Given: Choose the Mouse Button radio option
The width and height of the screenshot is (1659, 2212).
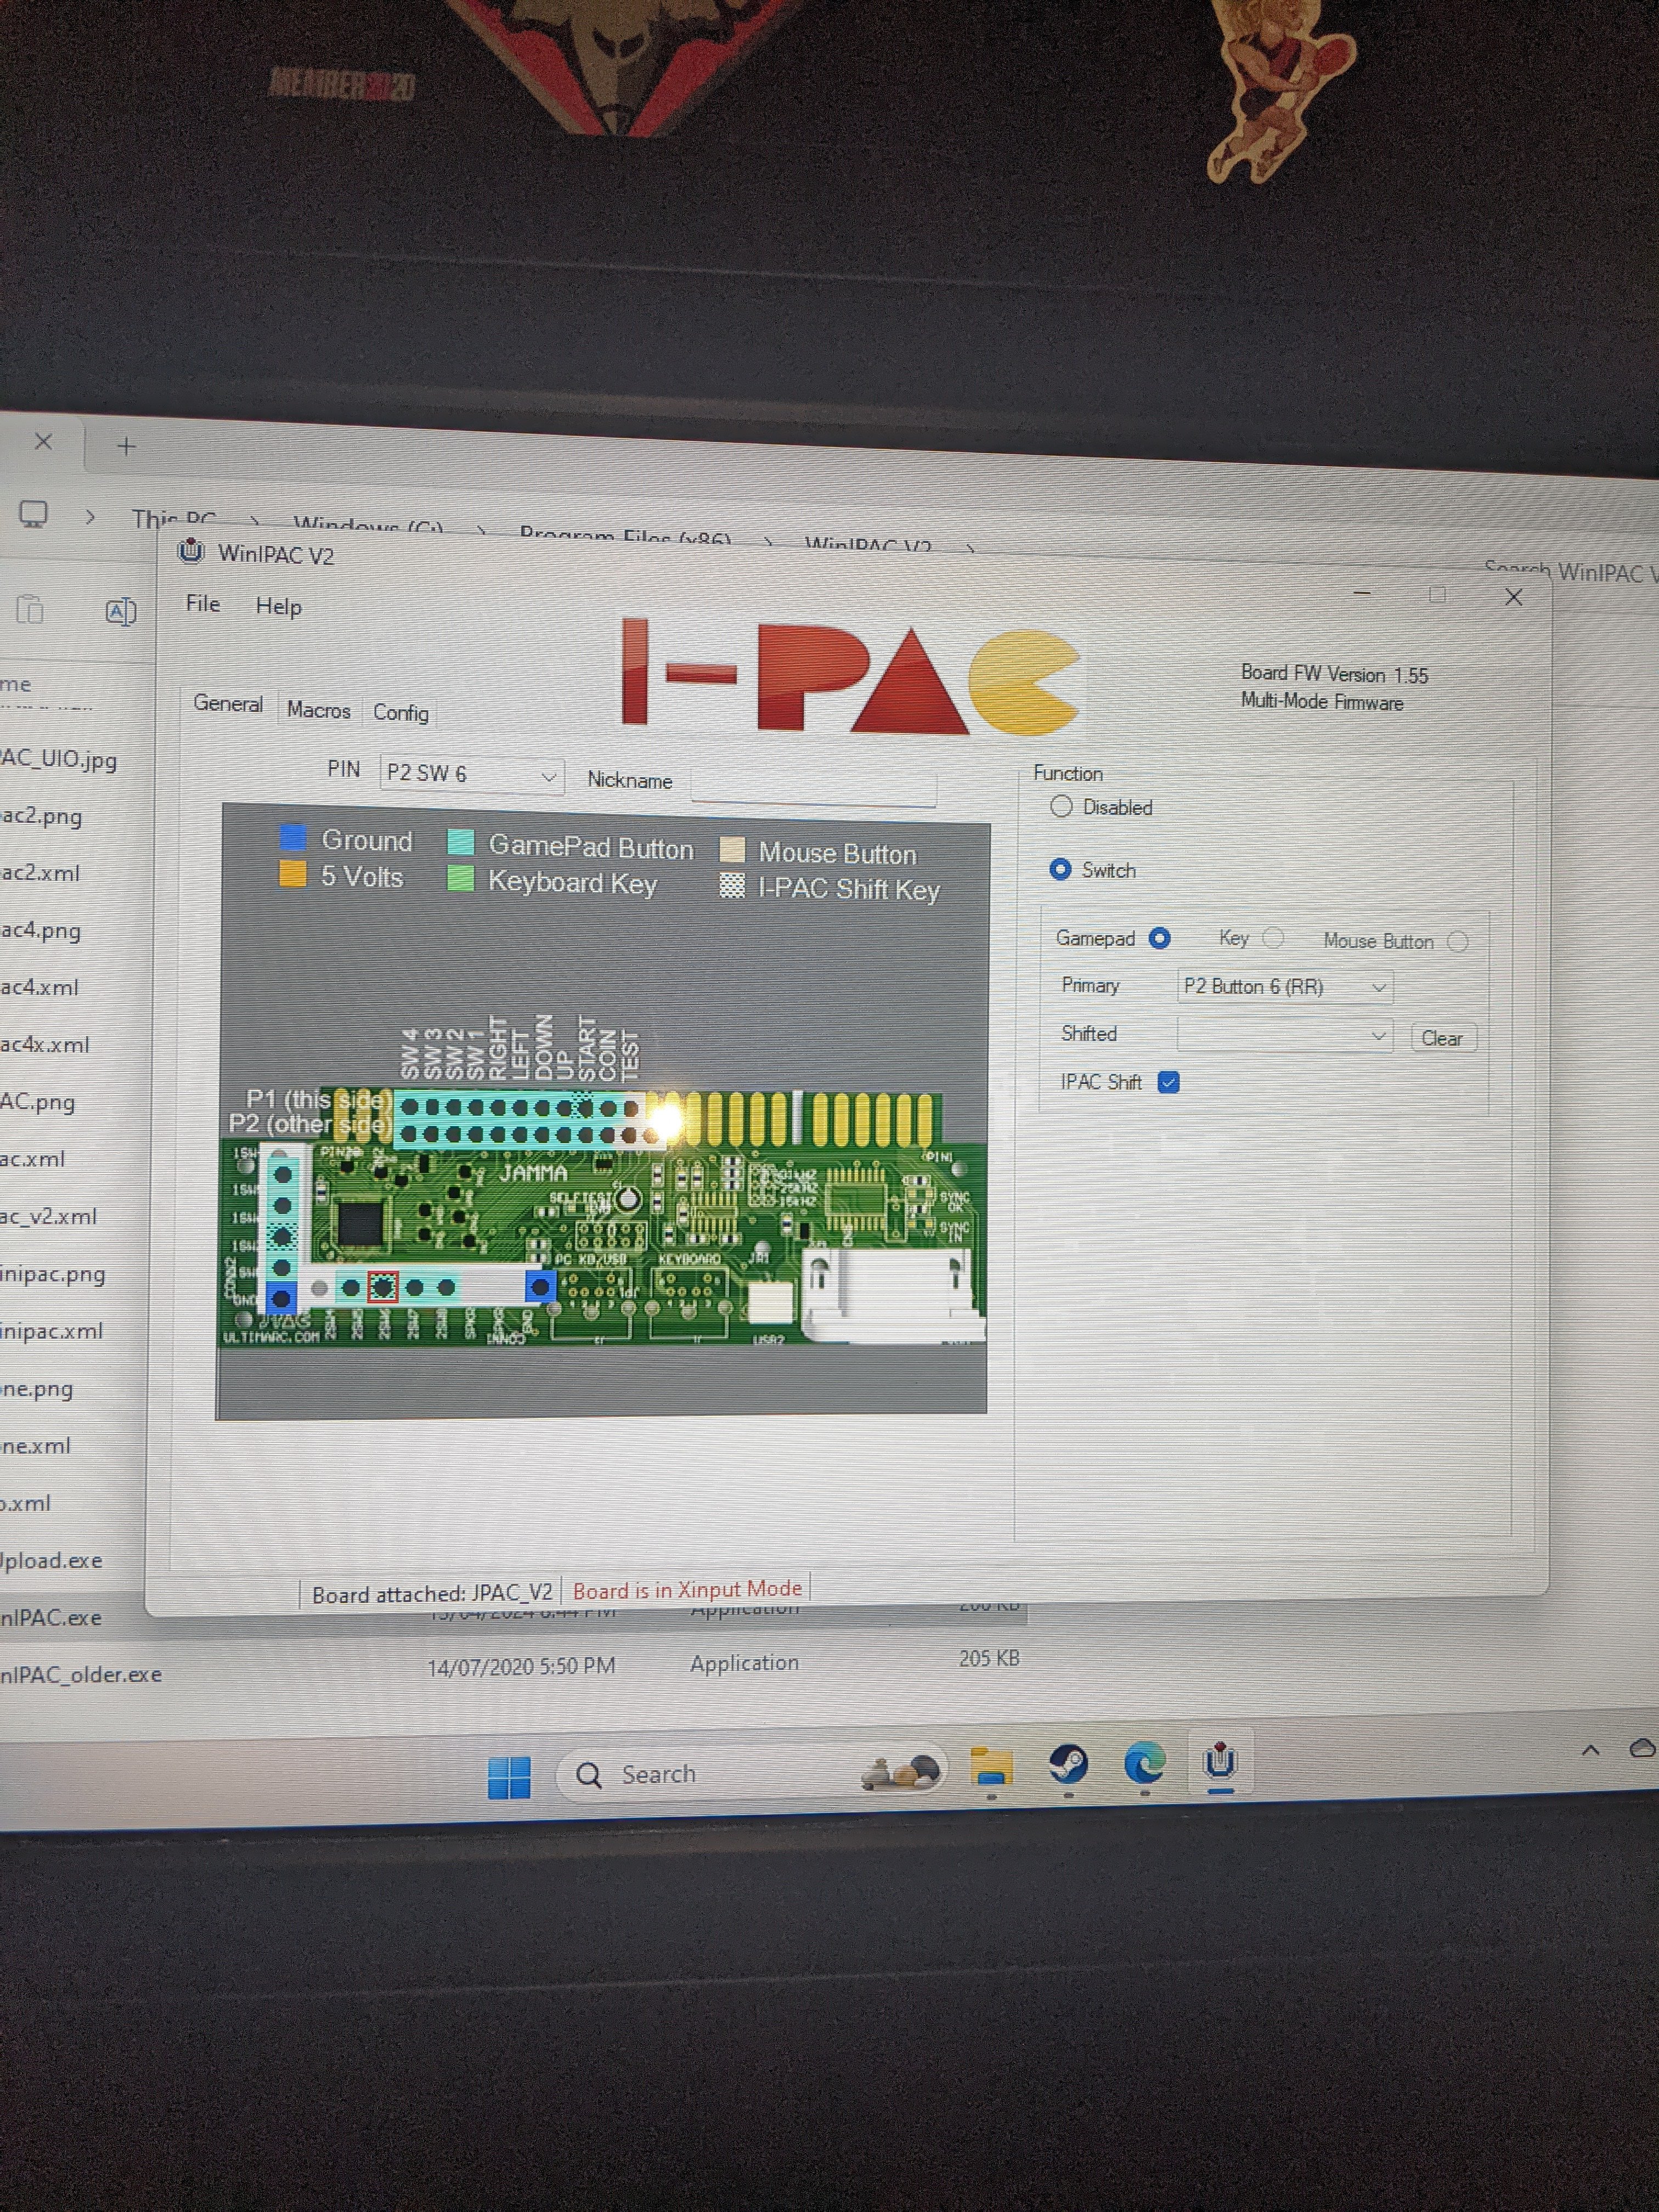Looking at the screenshot, I should tap(1458, 942).
